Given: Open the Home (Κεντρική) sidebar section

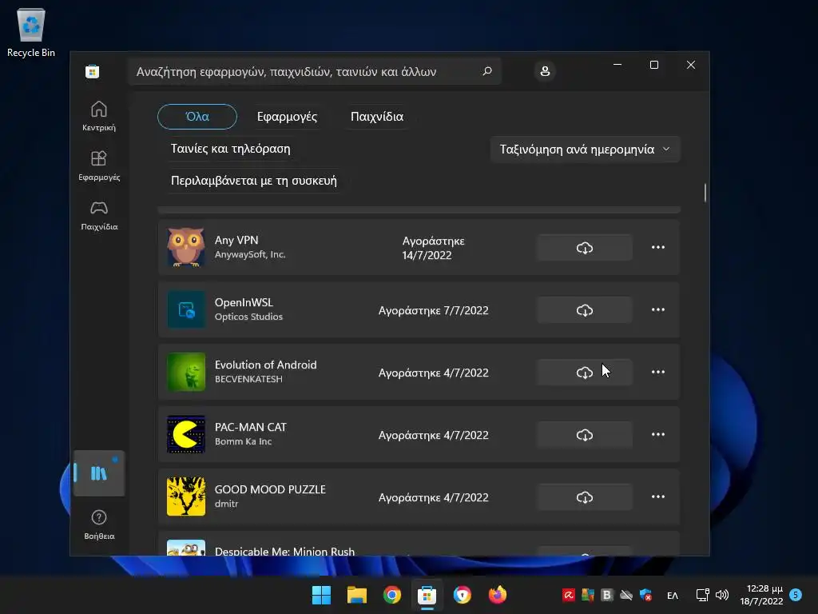Looking at the screenshot, I should click(98, 116).
